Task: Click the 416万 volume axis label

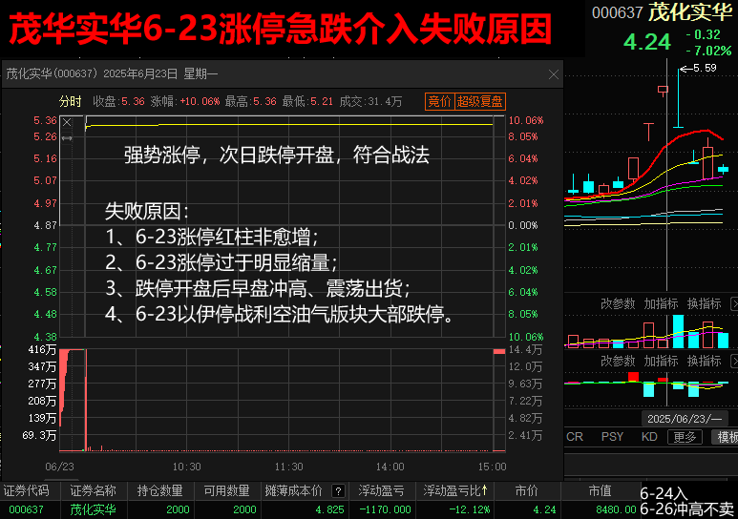Action: tap(42, 349)
